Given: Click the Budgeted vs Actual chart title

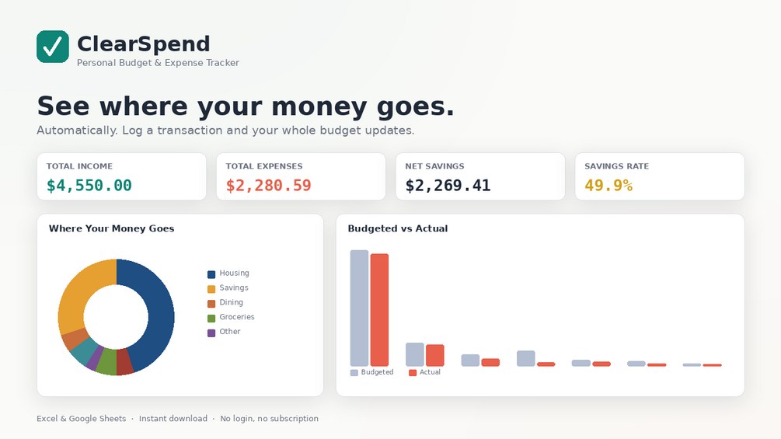Looking at the screenshot, I should 397,228.
